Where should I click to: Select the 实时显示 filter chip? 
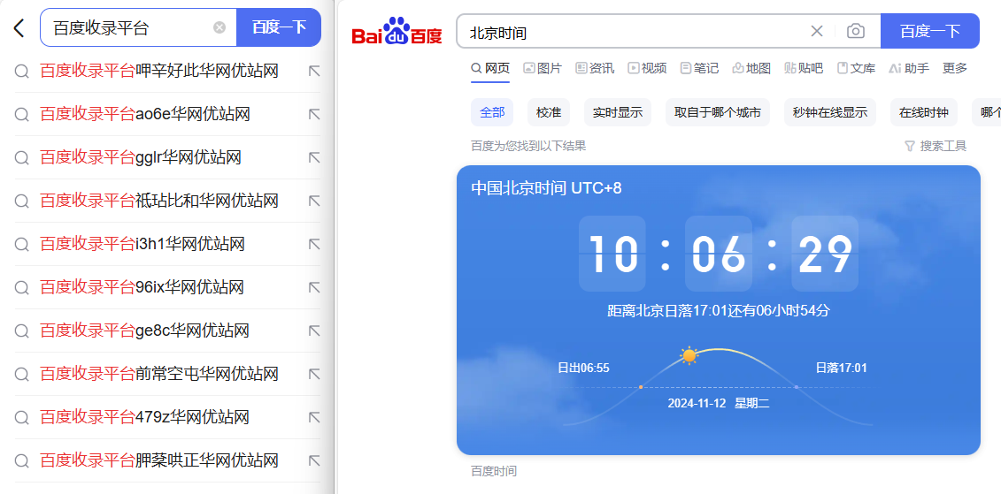[617, 113]
